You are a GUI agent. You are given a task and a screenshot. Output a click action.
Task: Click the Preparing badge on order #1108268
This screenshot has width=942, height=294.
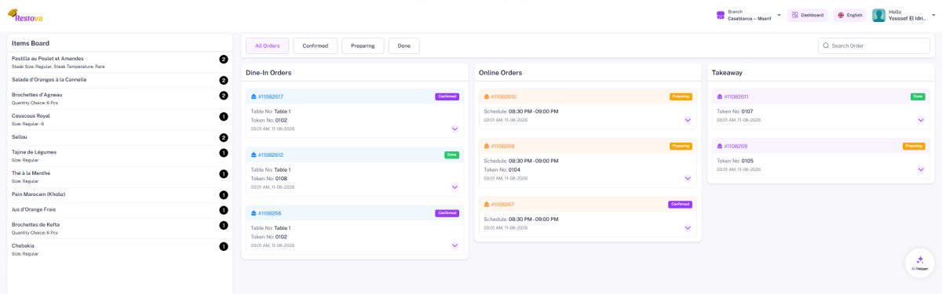click(681, 146)
